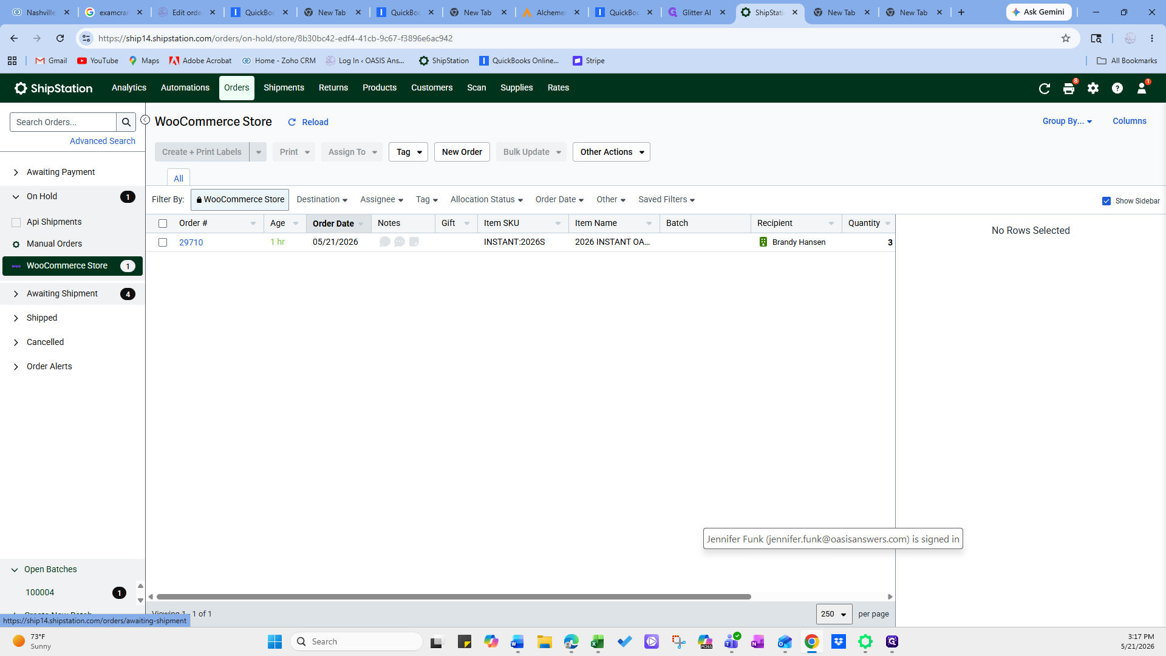
Task: Check the box for order 29710
Action: click(x=163, y=242)
